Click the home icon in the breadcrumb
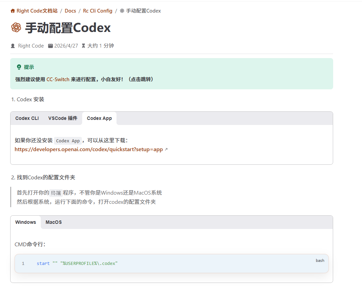The height and width of the screenshot is (287, 362). 13,11
